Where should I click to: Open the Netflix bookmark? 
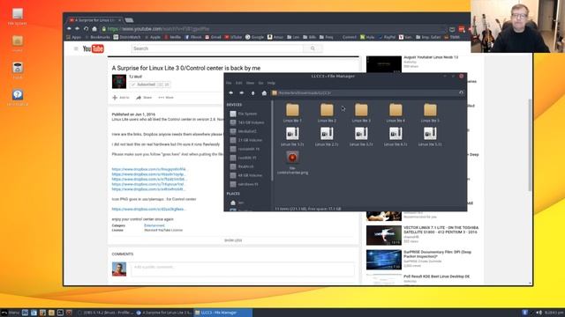tap(173, 37)
